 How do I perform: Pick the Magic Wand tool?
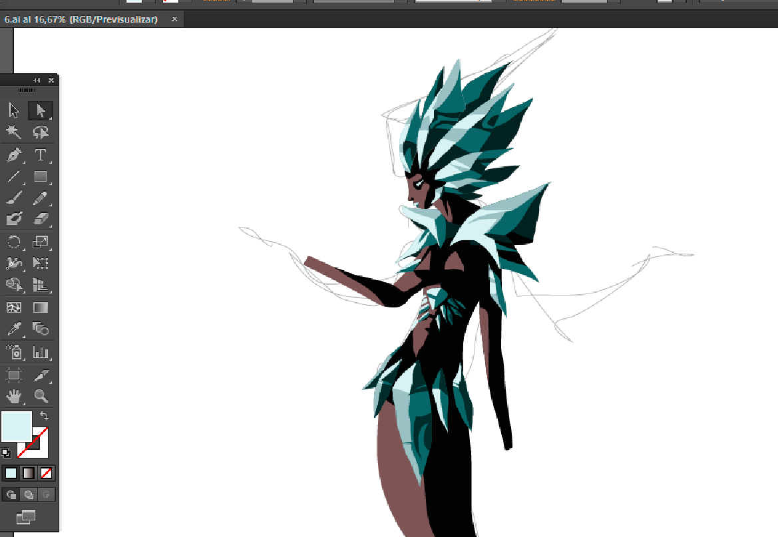coord(14,132)
